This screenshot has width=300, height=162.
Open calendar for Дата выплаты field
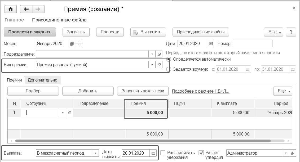click(x=153, y=153)
